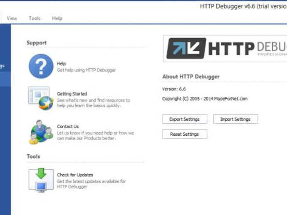
Task: Click the blue question mark Help icon
Action: (41, 66)
